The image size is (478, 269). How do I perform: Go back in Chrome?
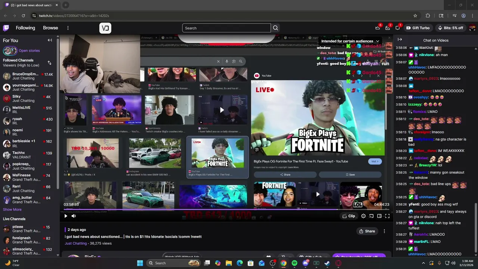[x=6, y=16]
